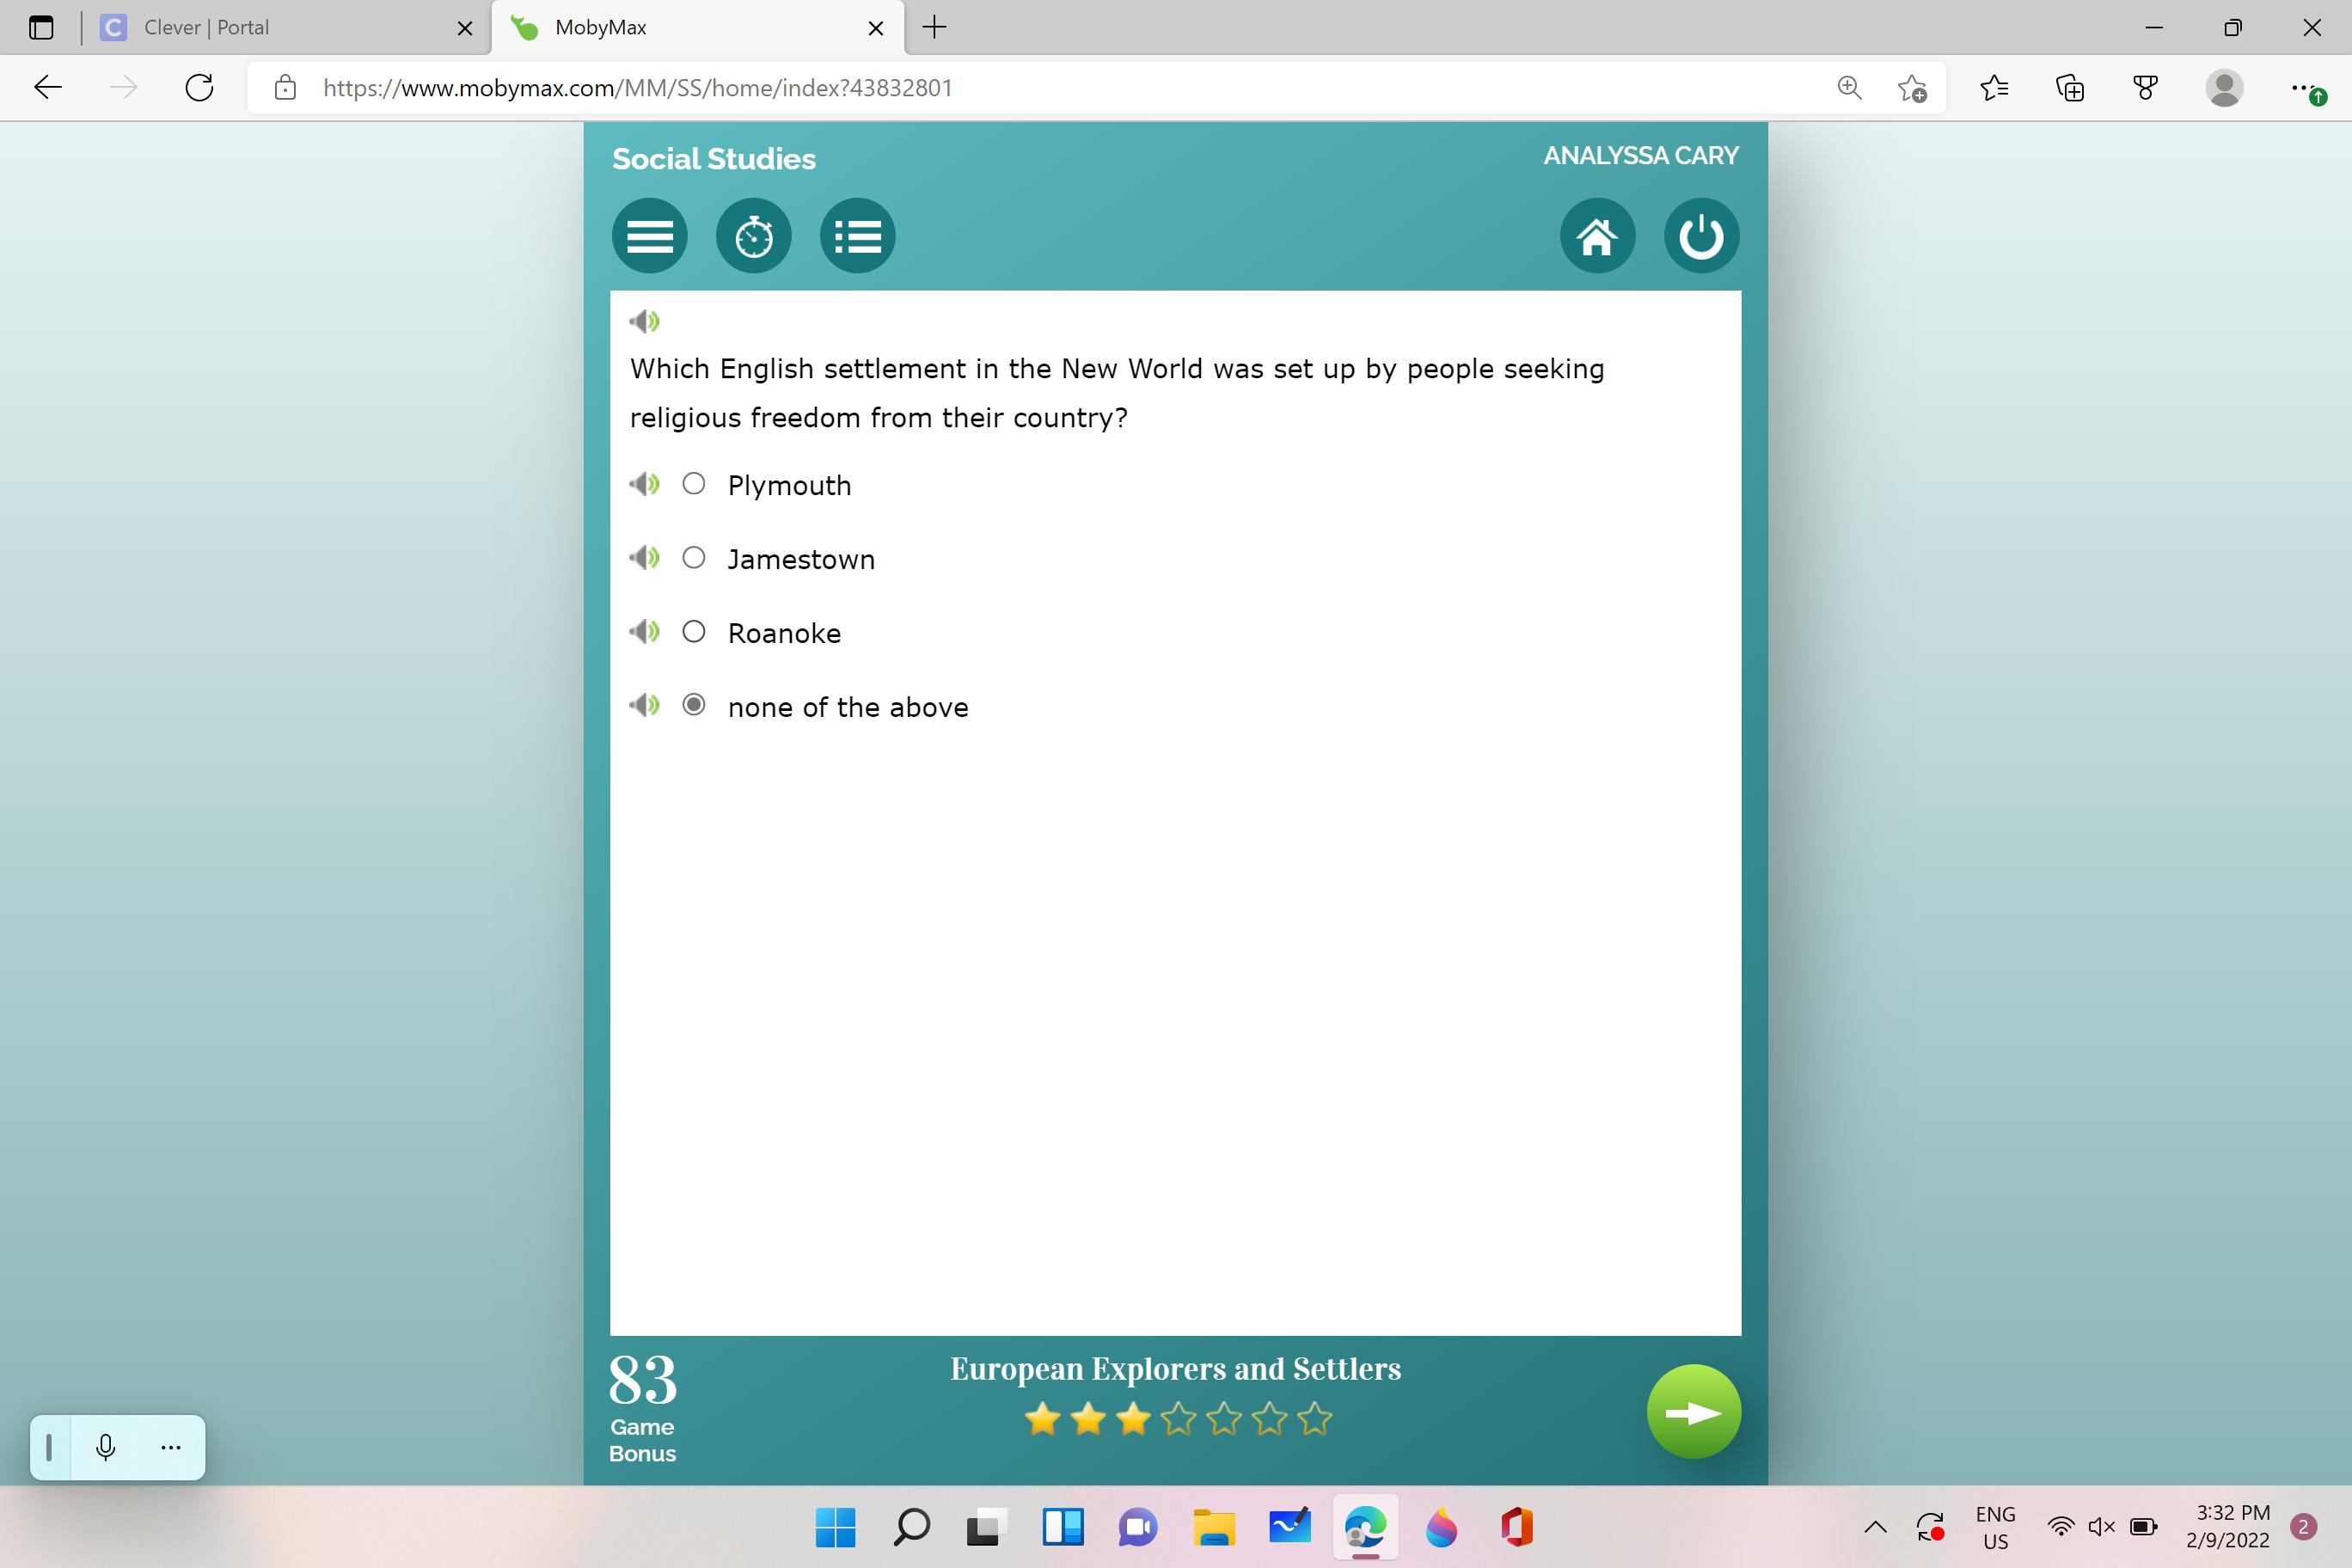Image resolution: width=2352 pixels, height=1568 pixels.
Task: Open the MobyMax hamburger menu
Action: point(649,236)
